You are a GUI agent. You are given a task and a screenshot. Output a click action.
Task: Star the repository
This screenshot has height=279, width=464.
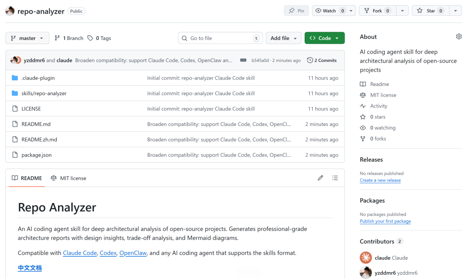[430, 11]
